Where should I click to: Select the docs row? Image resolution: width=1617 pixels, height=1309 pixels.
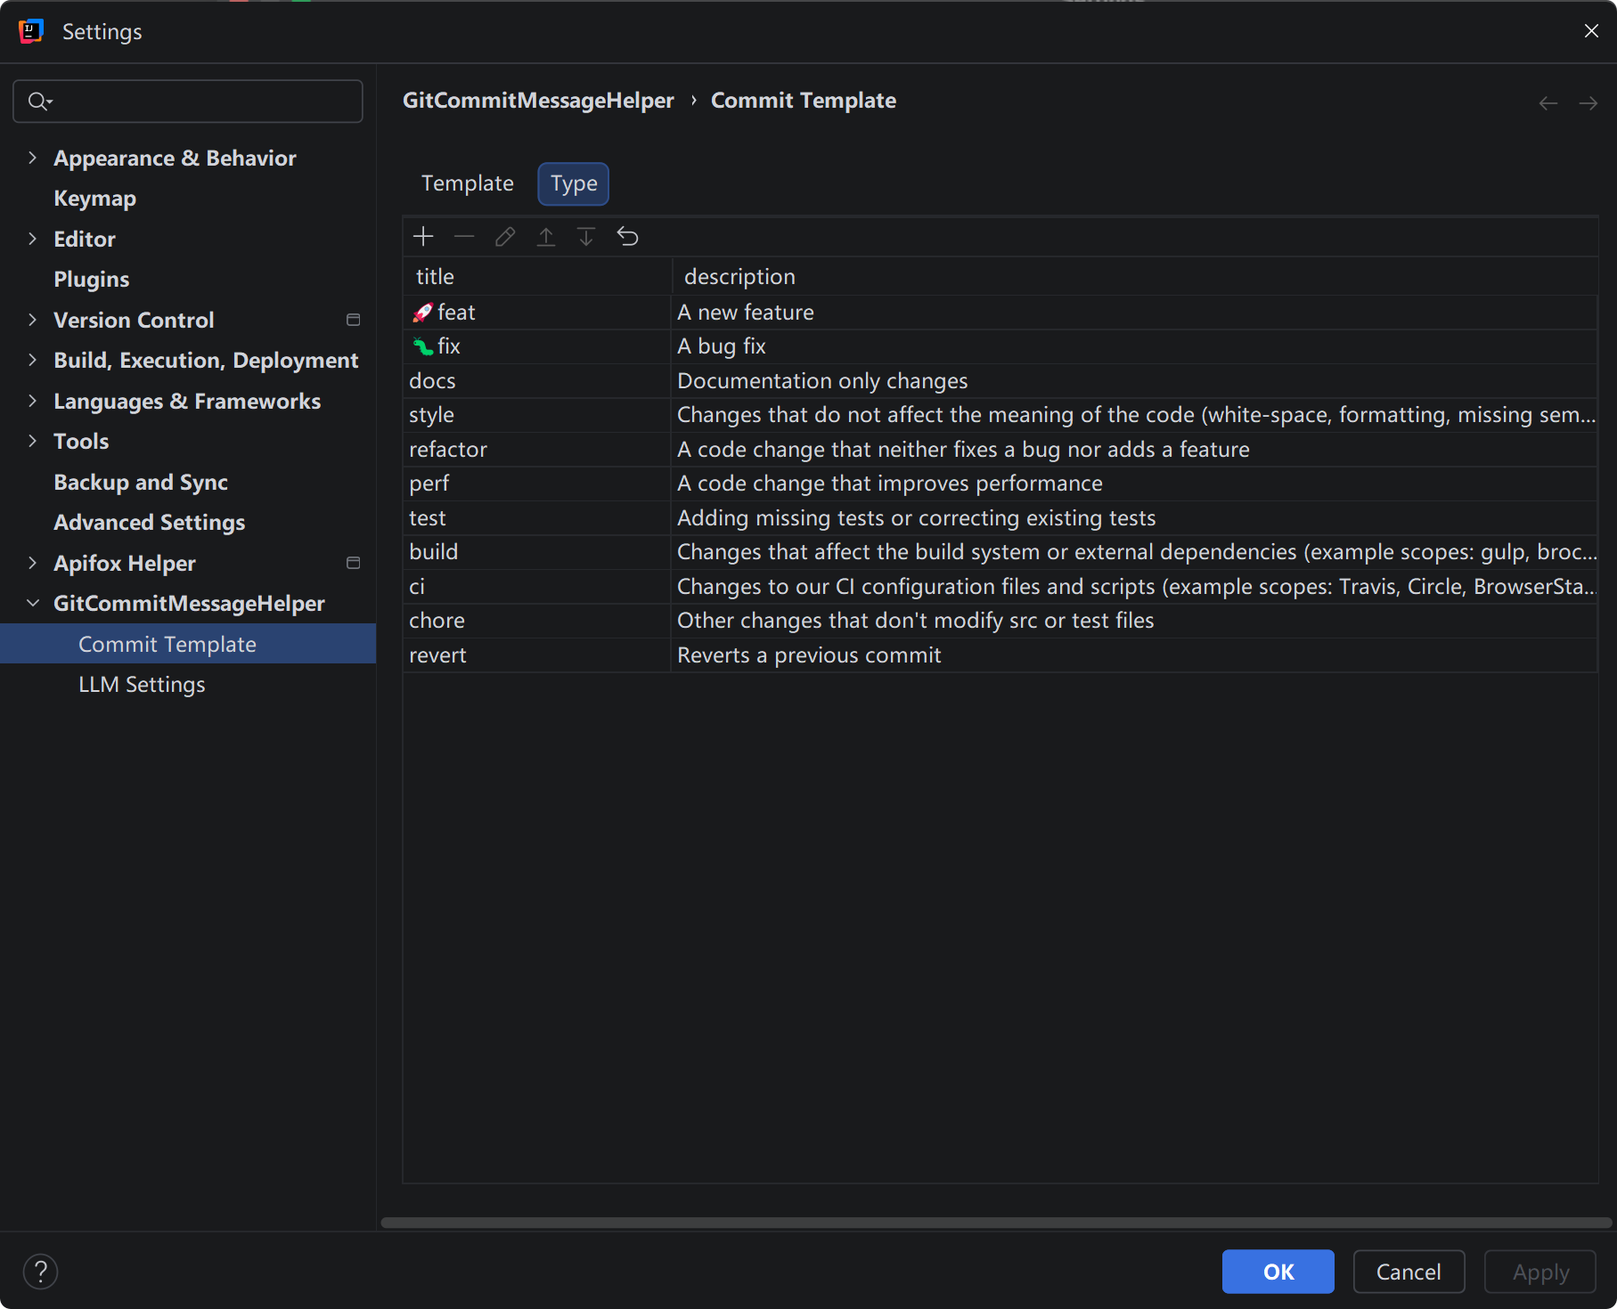[x=1000, y=381]
